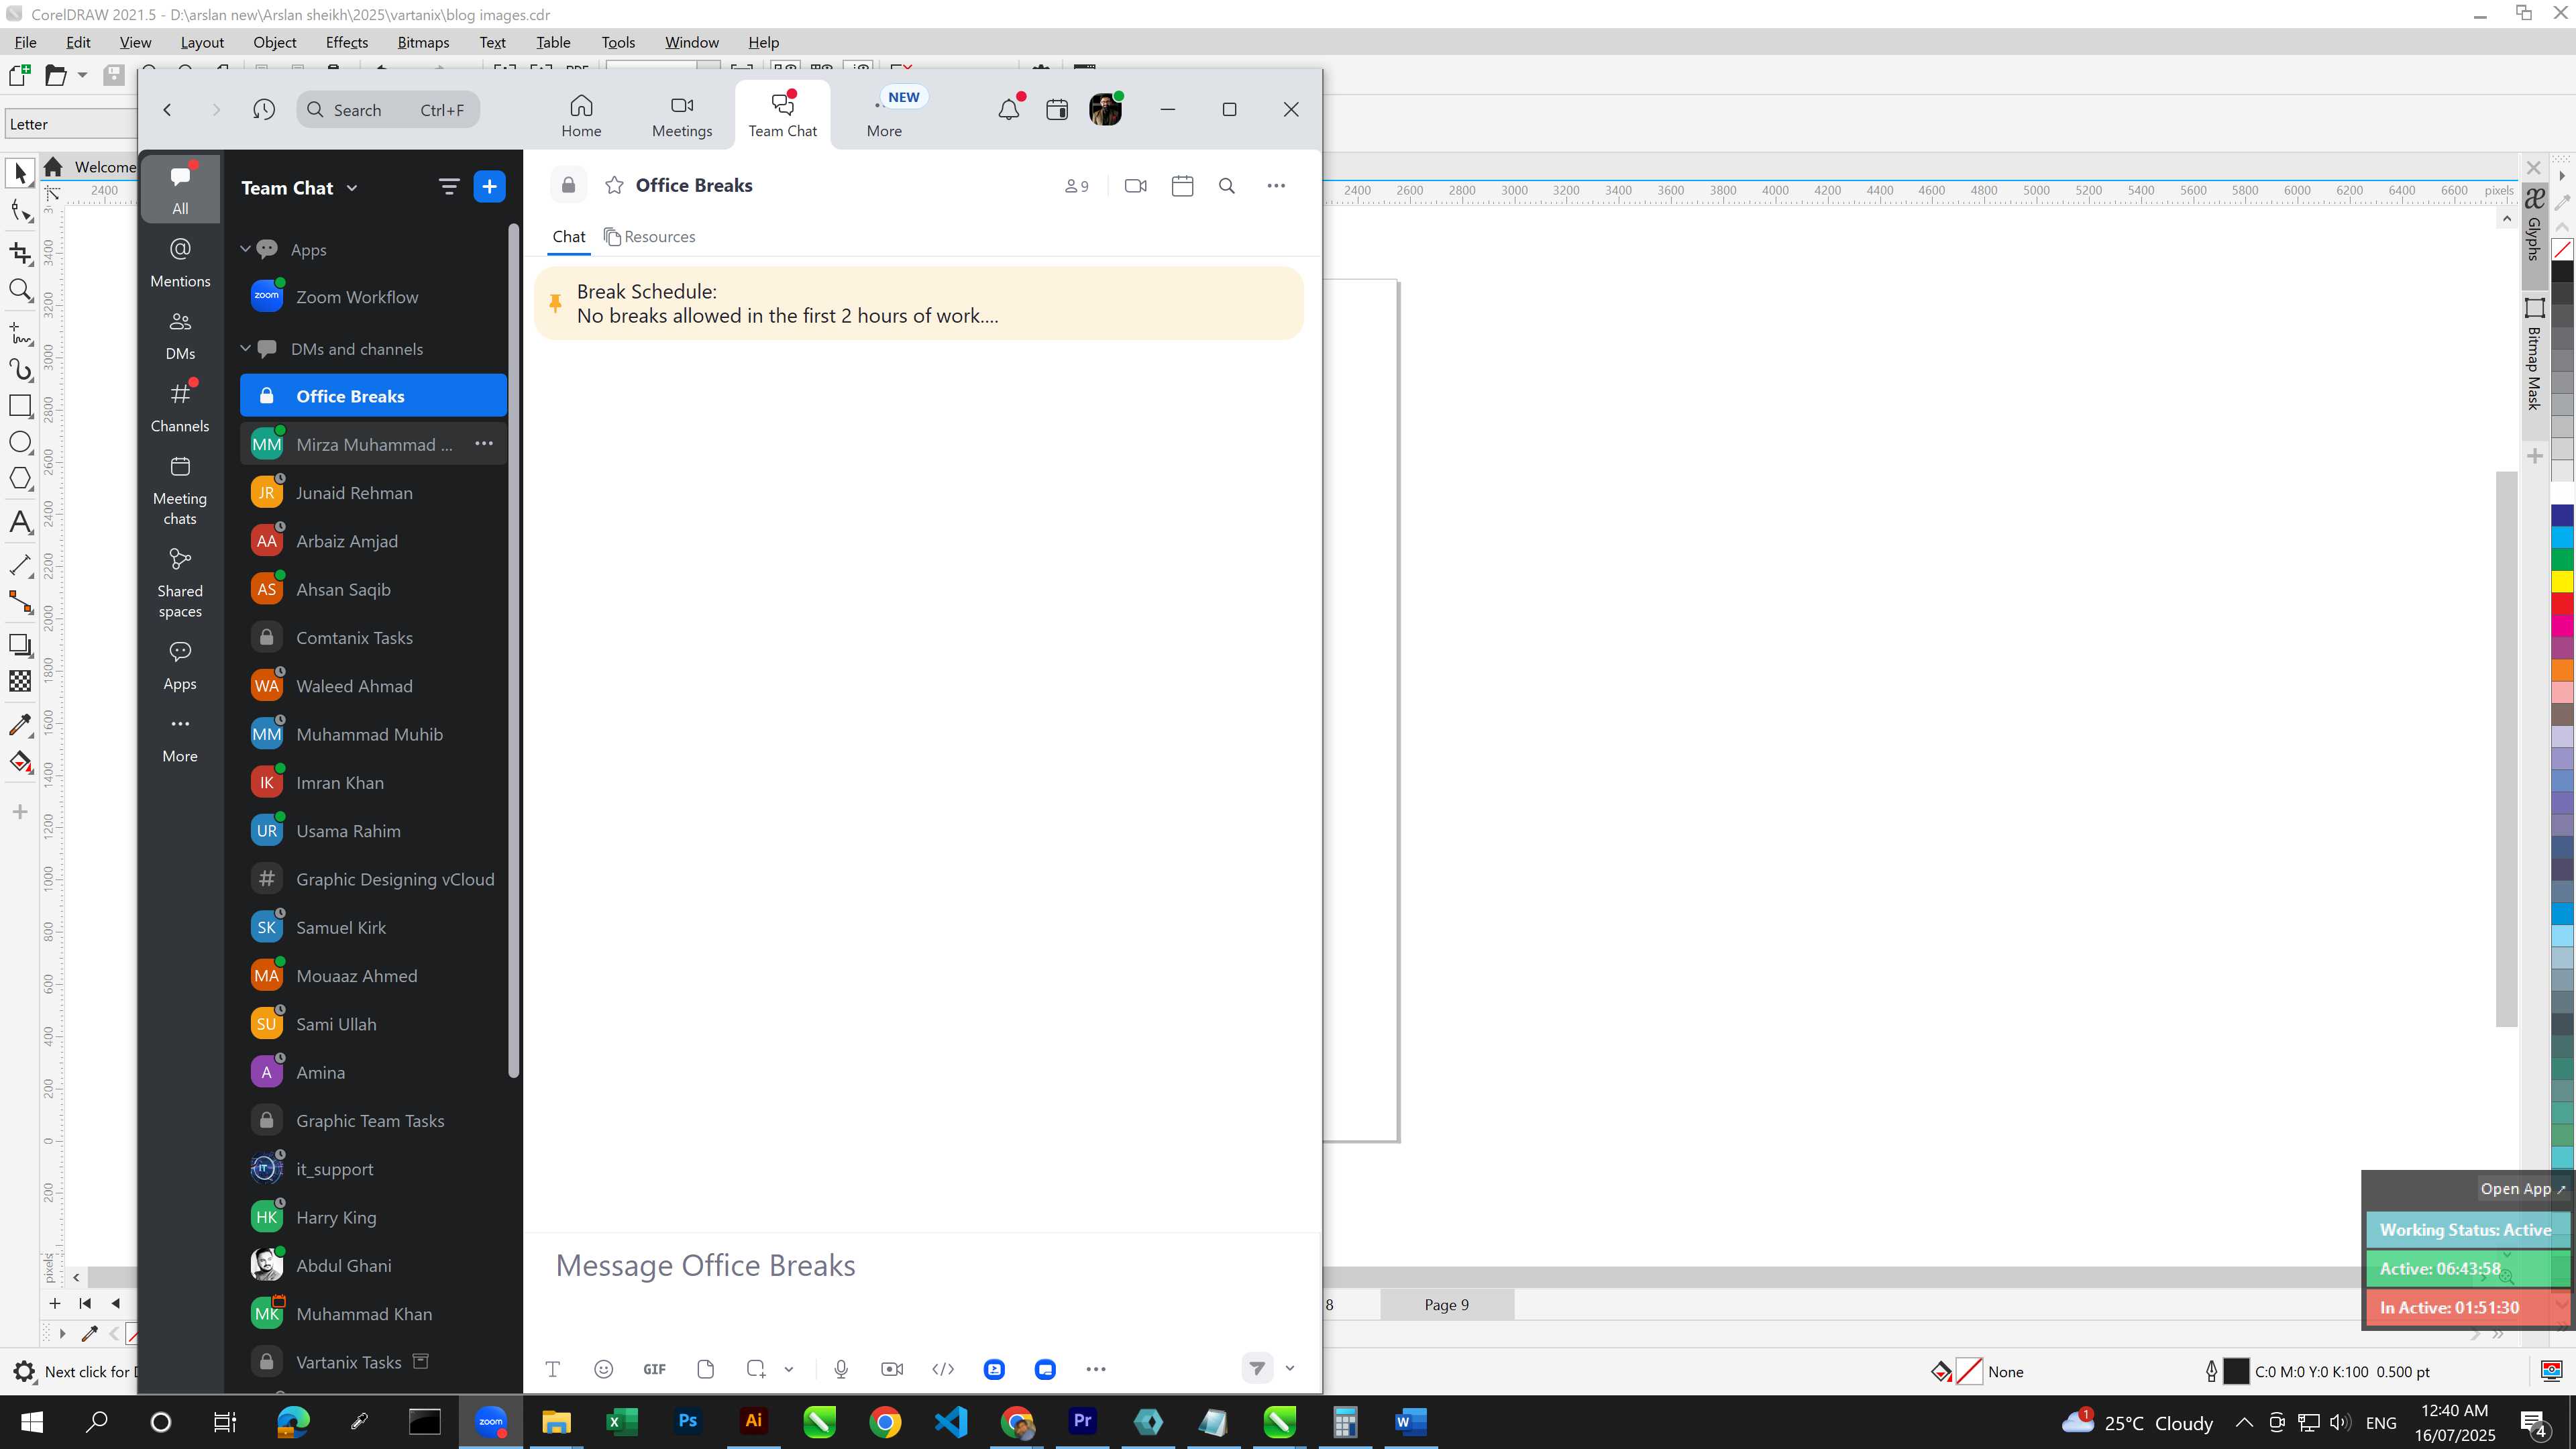Click the chat list filter icon
The image size is (2576, 1449).
point(449,187)
